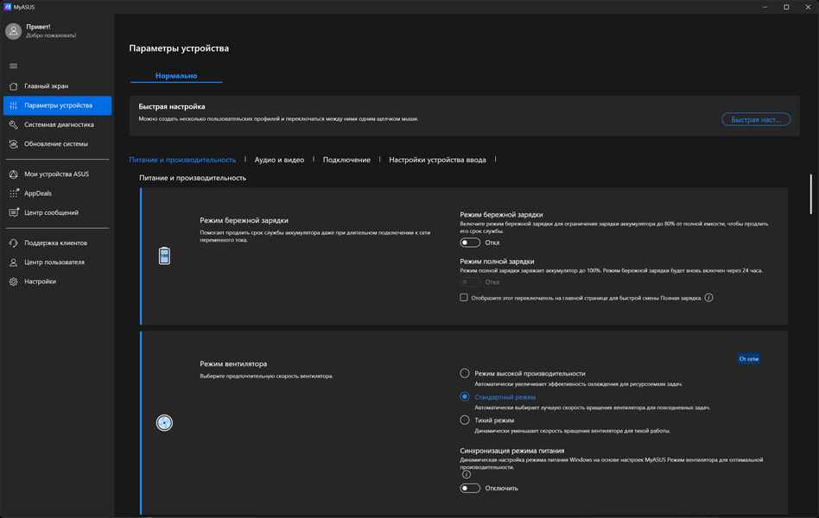Click the Быстрая наст... button
Viewport: 819px width, 518px height.
click(x=756, y=120)
